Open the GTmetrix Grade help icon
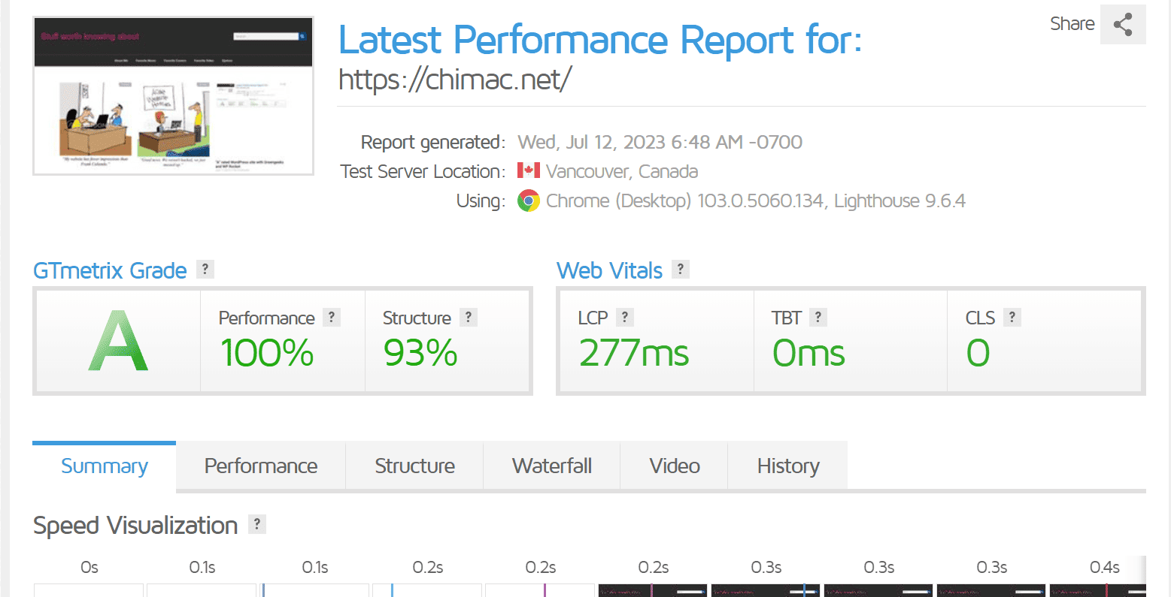The image size is (1171, 597). tap(205, 270)
